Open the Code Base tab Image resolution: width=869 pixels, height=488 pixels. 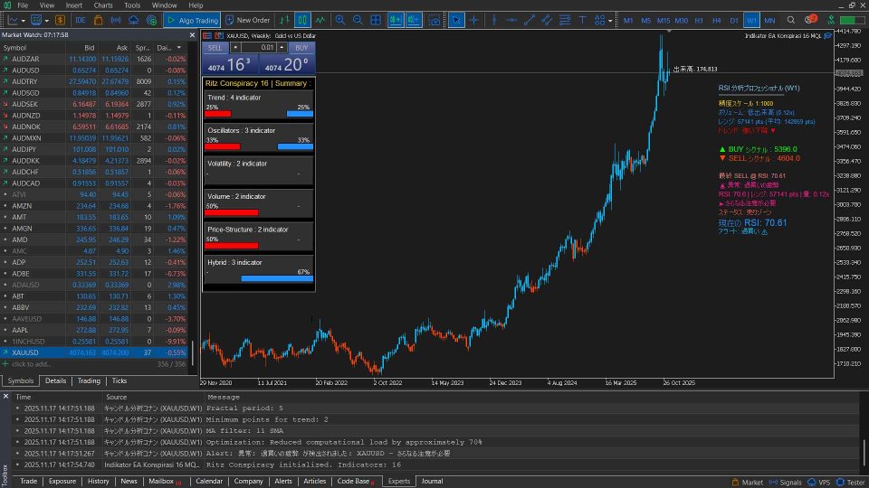click(x=354, y=482)
